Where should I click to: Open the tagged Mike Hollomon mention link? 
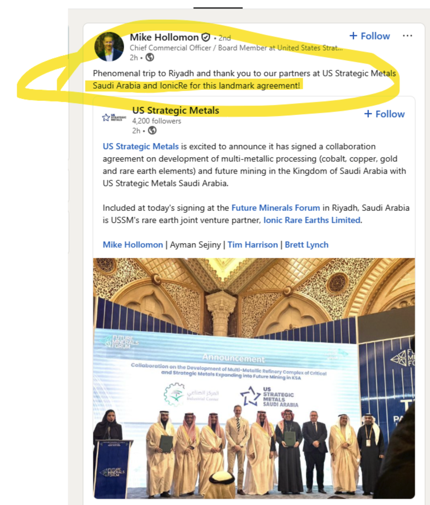click(x=133, y=245)
